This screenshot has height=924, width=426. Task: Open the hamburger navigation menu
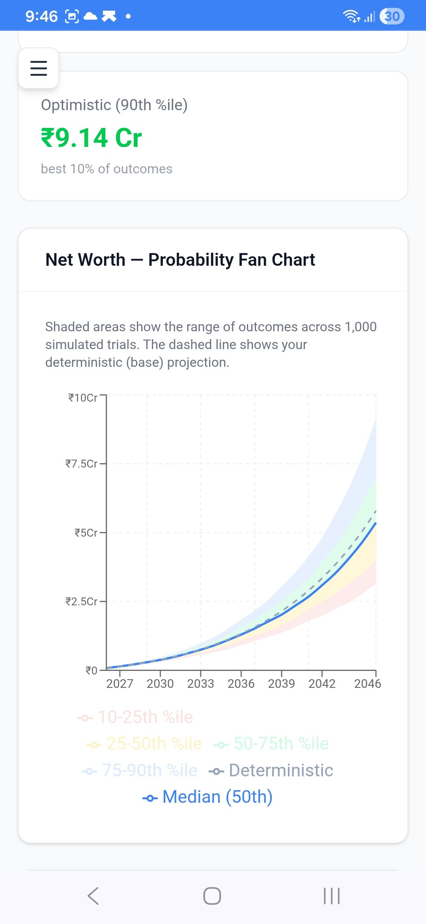click(39, 68)
